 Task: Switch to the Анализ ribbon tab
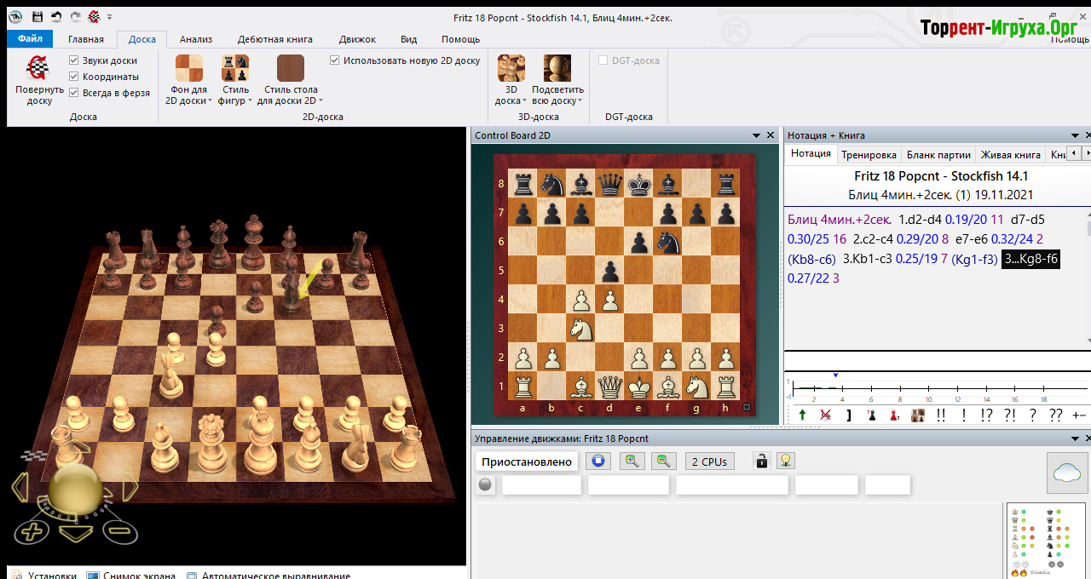click(196, 39)
